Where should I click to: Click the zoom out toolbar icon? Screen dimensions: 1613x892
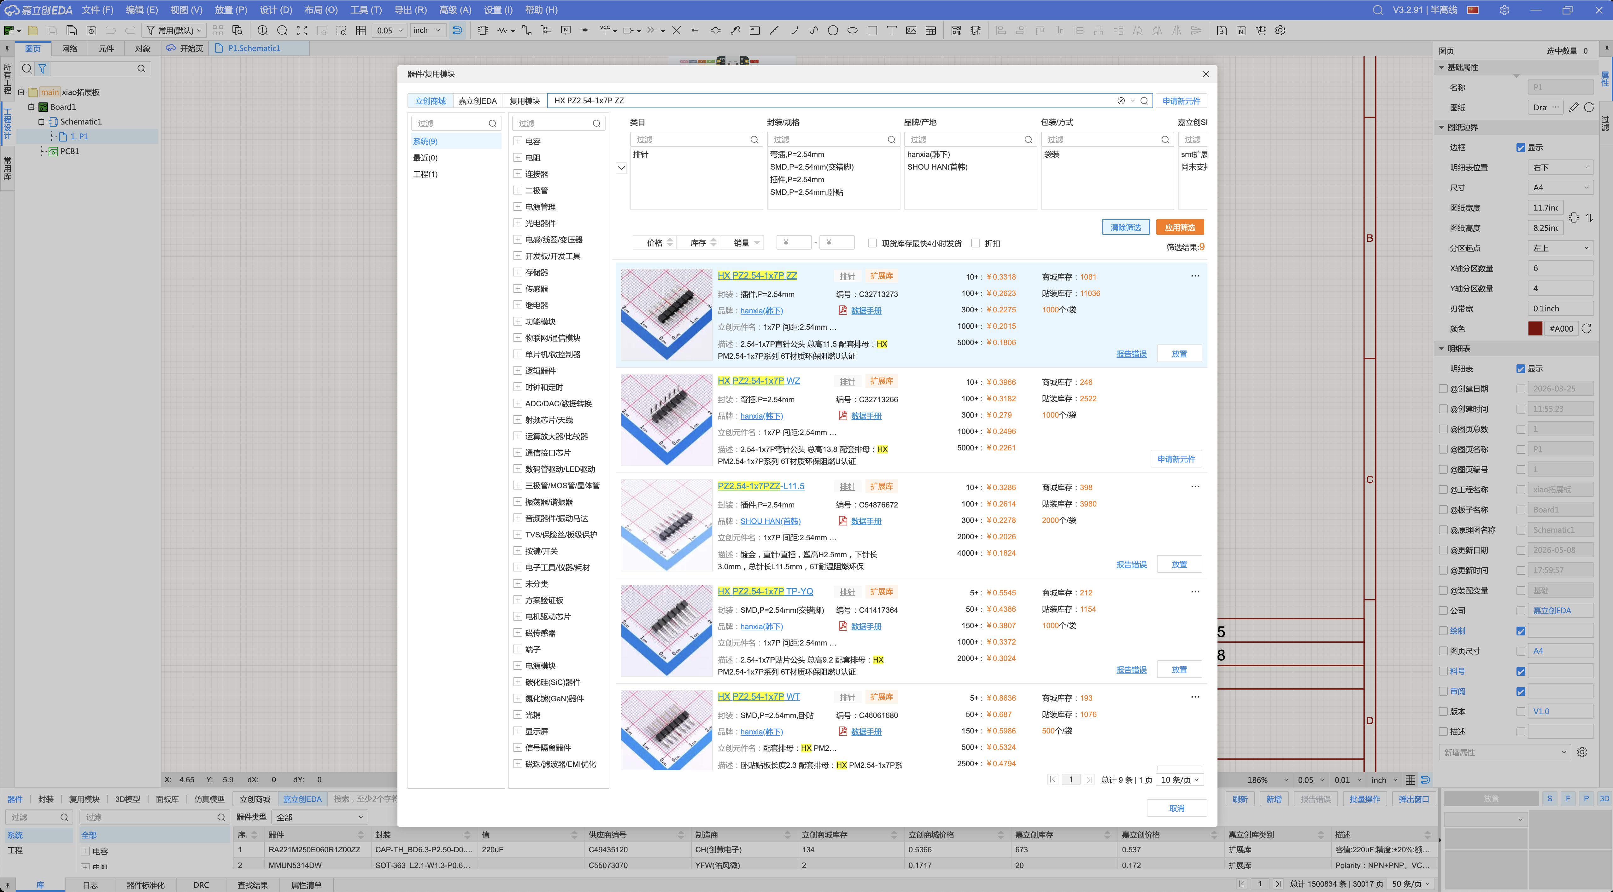pyautogui.click(x=282, y=30)
